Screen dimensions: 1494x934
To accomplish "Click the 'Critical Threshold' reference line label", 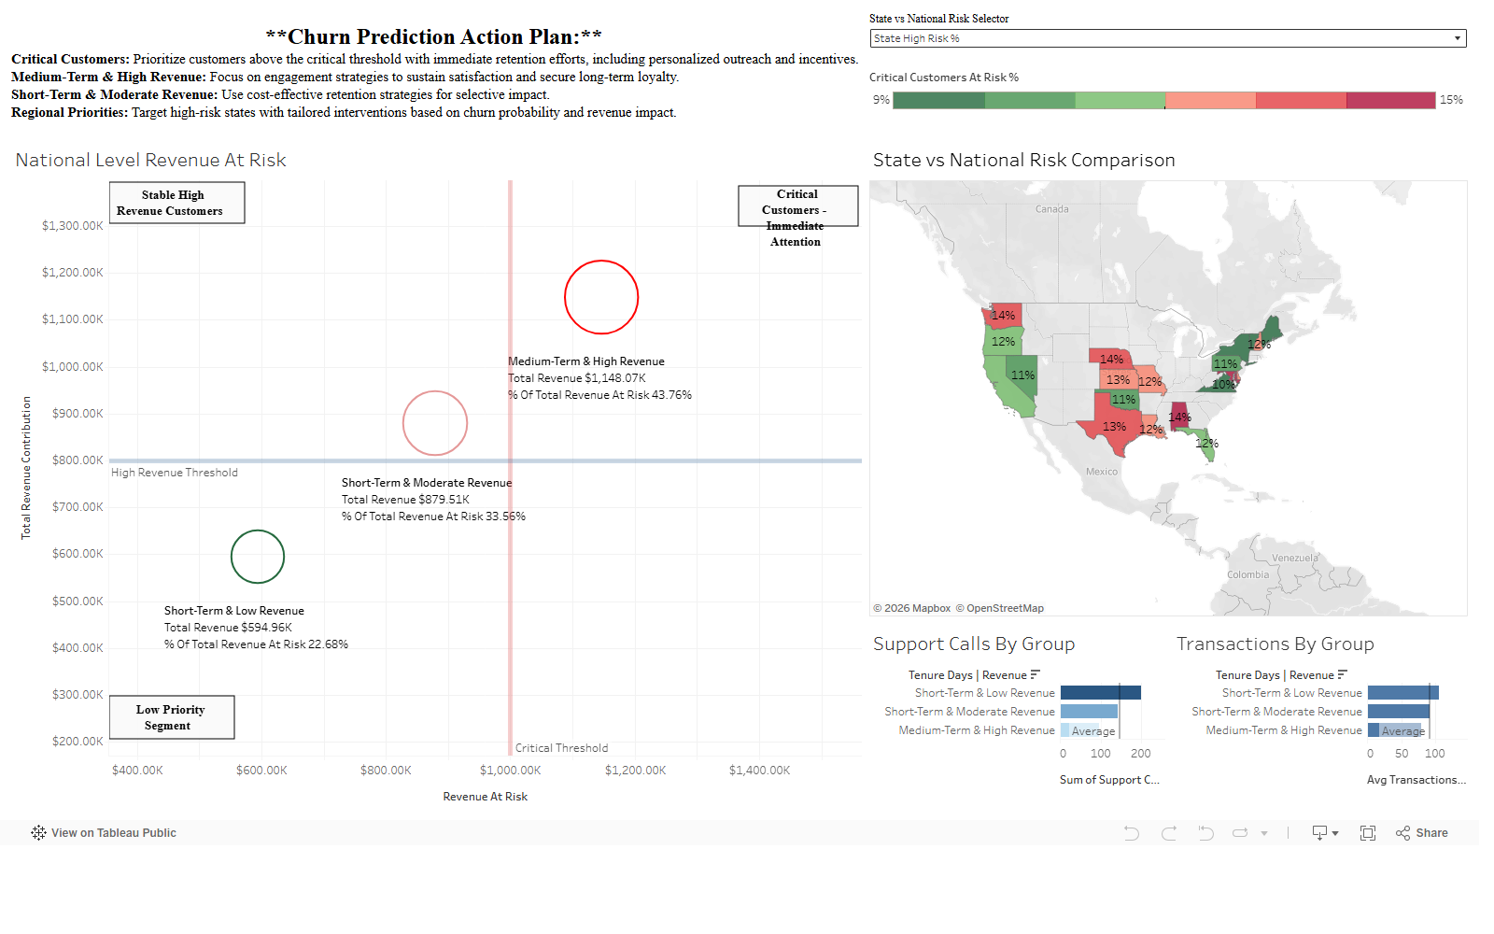I will click(561, 748).
